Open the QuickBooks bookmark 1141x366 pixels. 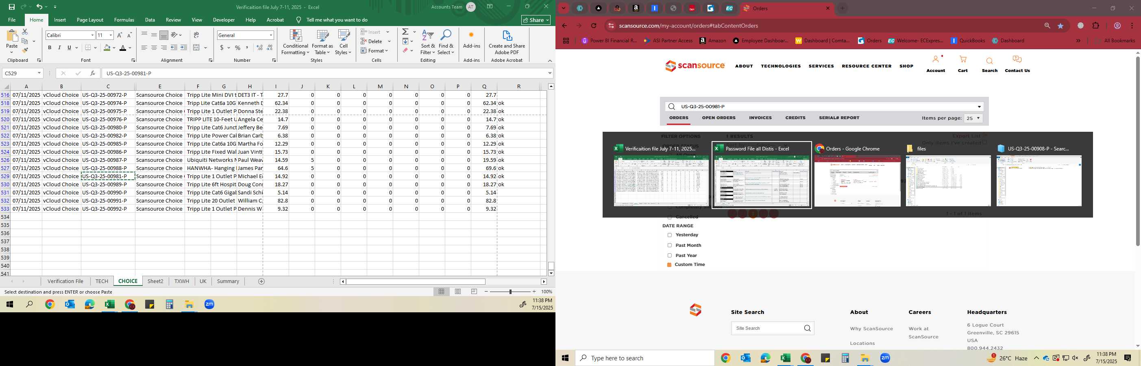tap(968, 41)
